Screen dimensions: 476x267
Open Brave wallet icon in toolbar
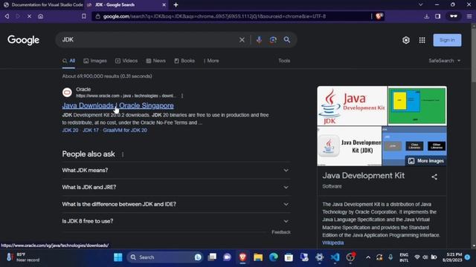pos(454,16)
